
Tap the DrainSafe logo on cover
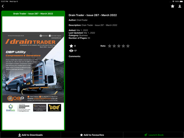(x=11, y=108)
